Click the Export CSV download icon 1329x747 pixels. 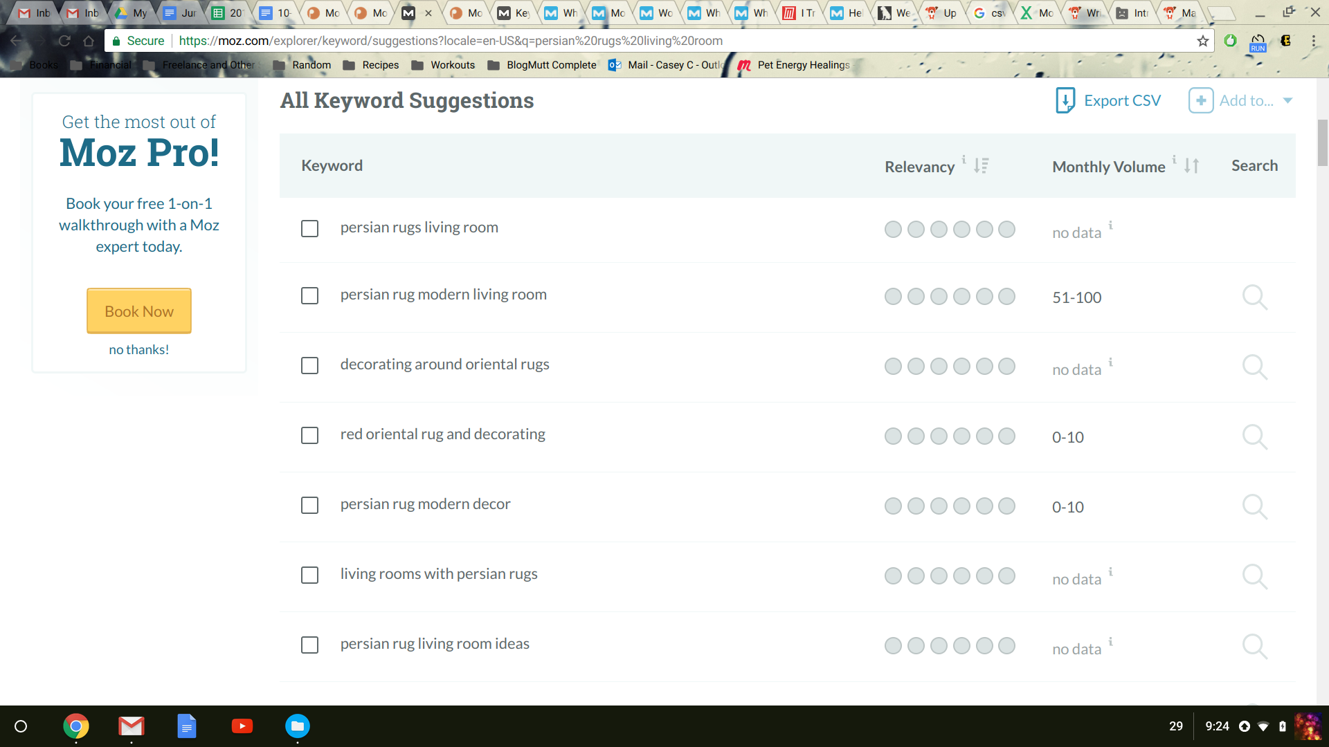tap(1065, 101)
